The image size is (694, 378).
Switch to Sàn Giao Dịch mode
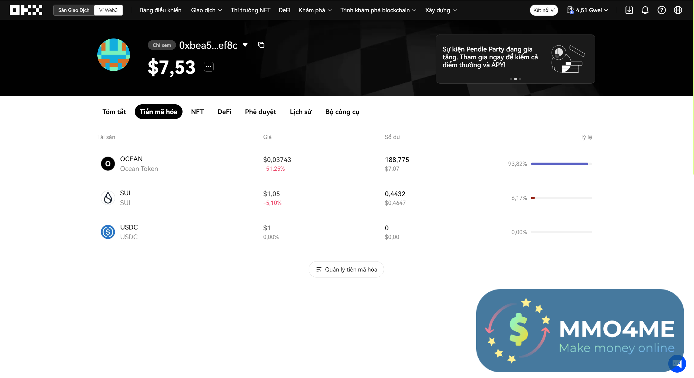point(74,10)
